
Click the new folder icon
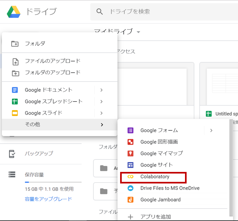coord(15,44)
